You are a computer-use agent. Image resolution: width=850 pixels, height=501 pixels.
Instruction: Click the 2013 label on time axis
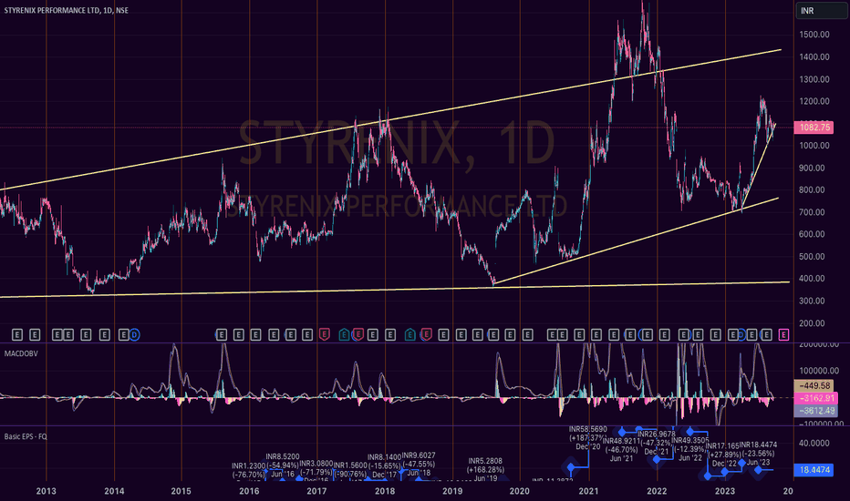pos(47,491)
